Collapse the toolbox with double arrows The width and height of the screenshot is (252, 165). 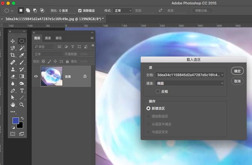(24, 32)
